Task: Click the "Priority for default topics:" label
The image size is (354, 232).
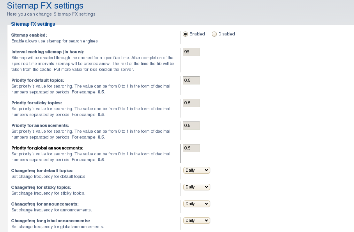Action: tap(38, 80)
